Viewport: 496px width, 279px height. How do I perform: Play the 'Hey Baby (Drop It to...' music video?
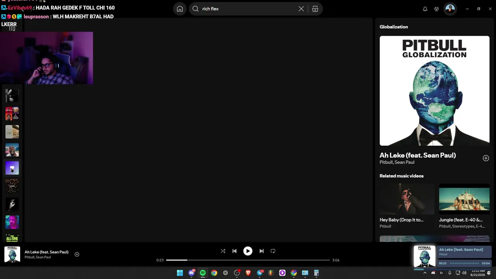tap(407, 199)
